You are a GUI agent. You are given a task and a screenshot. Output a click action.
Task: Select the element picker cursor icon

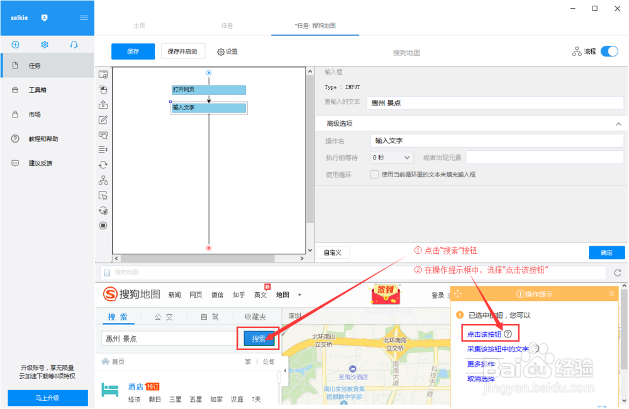point(103,195)
